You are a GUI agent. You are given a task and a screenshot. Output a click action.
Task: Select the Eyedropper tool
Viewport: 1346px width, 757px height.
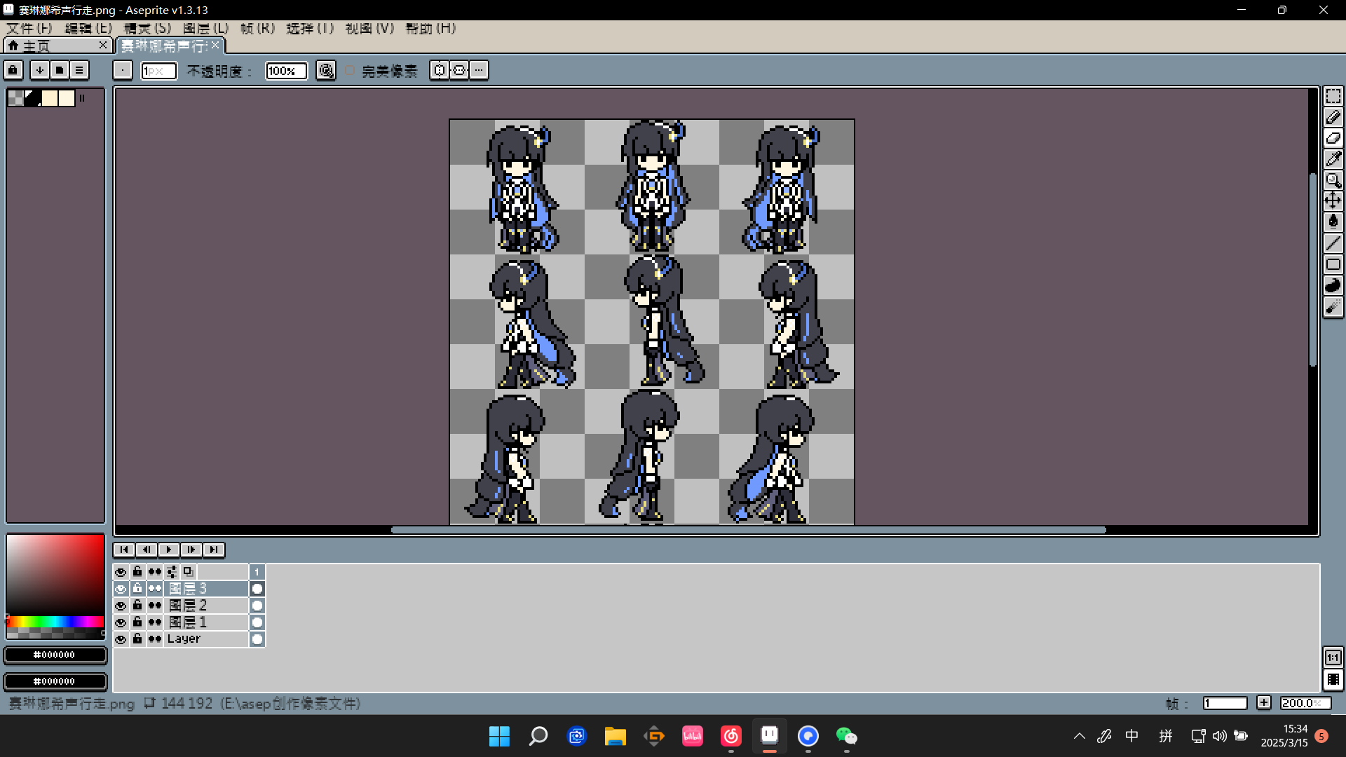point(1333,159)
